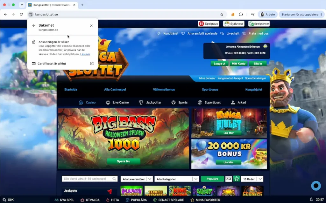Image resolution: width=326 pixels, height=203 pixels.
Task: Open the Spelgränser button
Action: (259, 24)
